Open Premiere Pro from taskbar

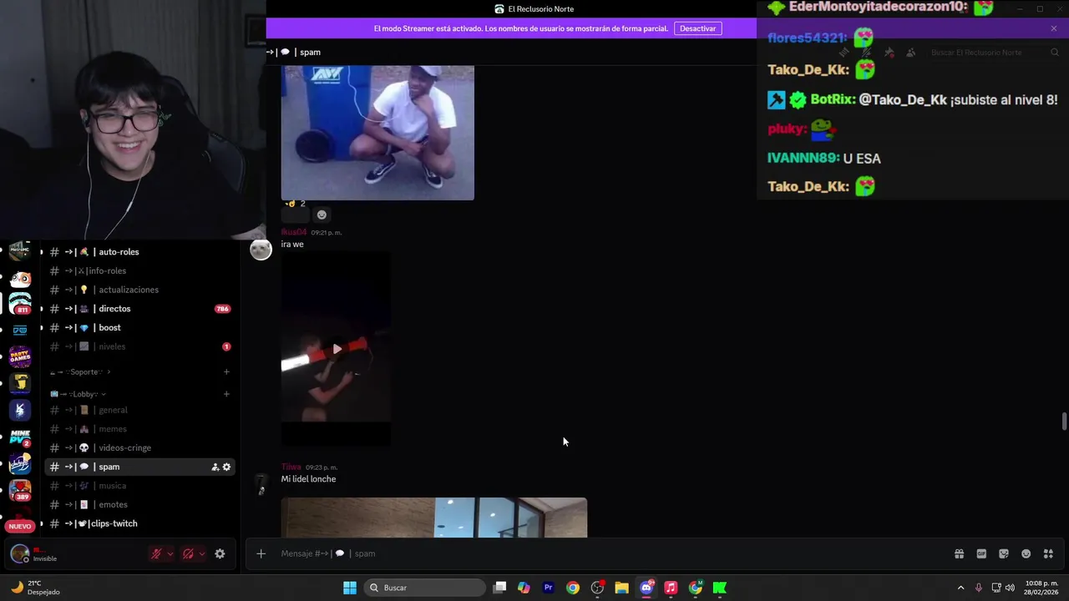coord(548,588)
